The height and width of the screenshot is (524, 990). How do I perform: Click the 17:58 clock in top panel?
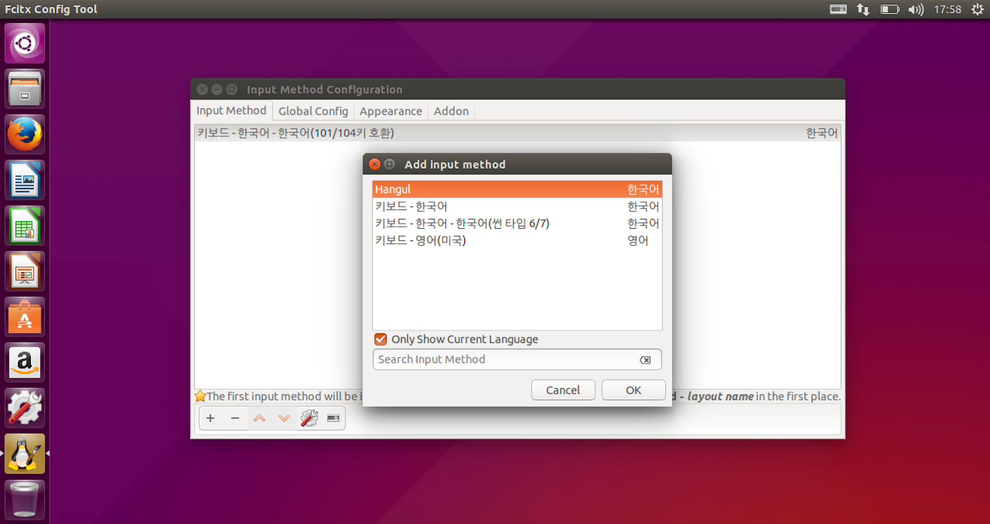click(x=947, y=9)
